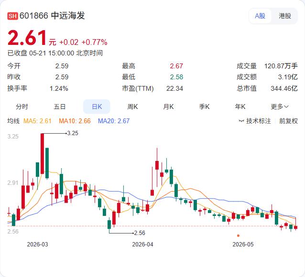Click the MA20: 2.67 indicator label
This screenshot has height=277, width=305.
click(x=114, y=121)
